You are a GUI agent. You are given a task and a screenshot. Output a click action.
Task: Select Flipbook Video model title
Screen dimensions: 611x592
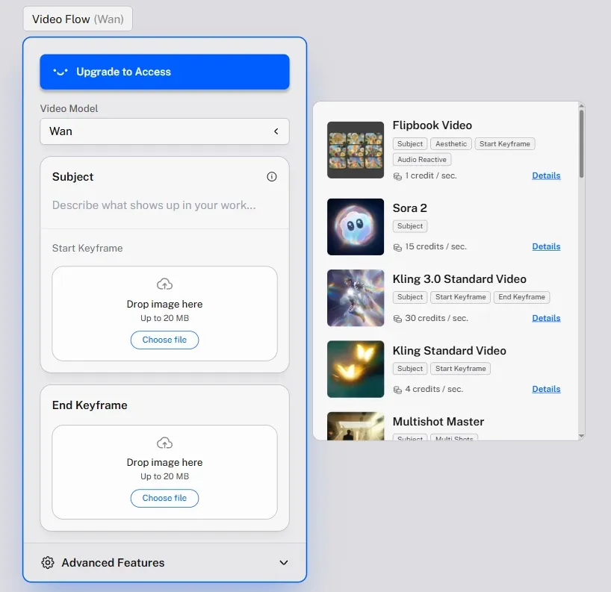coord(432,125)
